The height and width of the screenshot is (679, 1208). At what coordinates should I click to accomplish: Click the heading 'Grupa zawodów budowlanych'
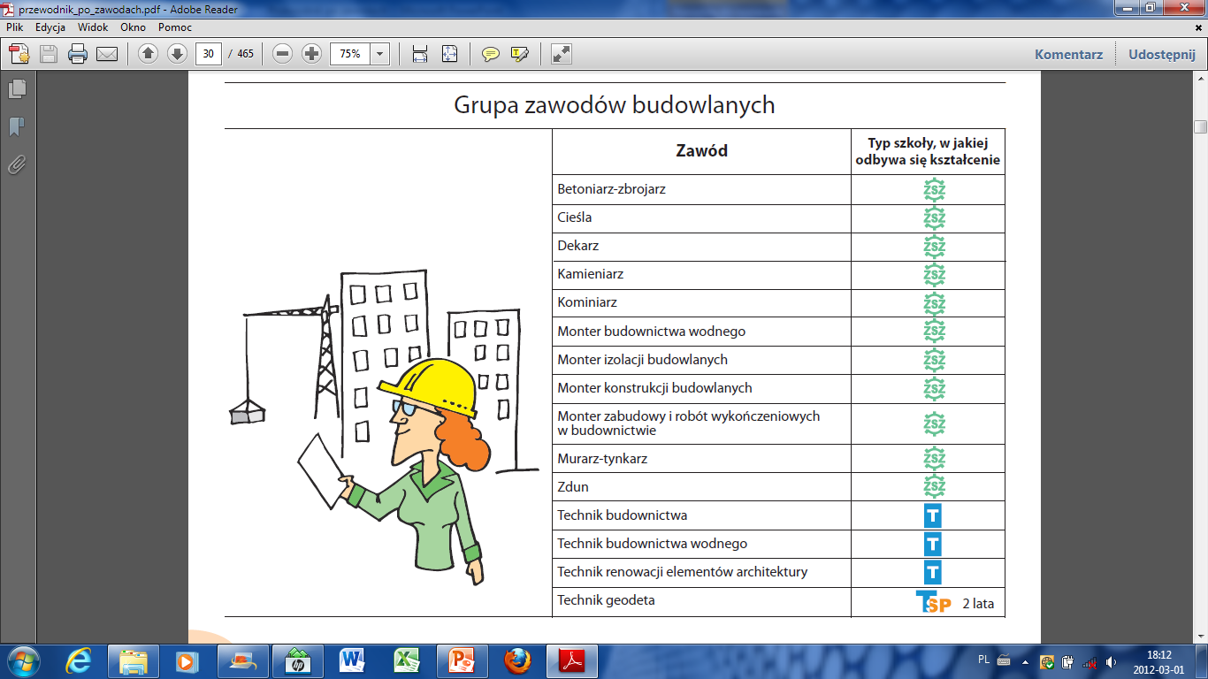pyautogui.click(x=615, y=105)
